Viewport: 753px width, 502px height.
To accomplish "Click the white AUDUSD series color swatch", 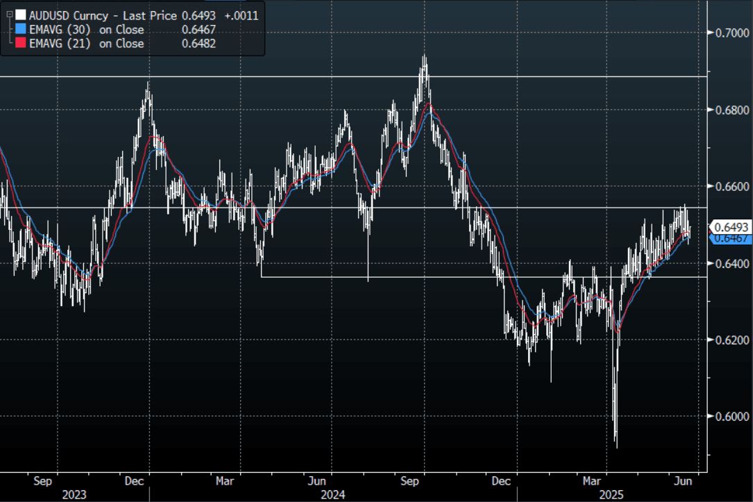I will tap(20, 15).
